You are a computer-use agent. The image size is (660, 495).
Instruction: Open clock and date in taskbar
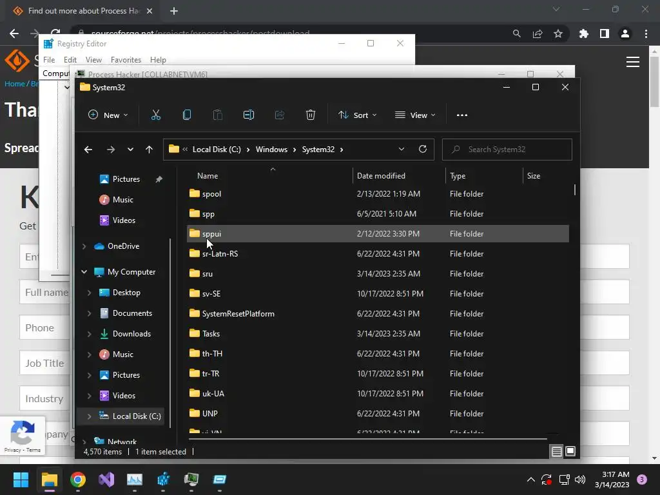(612, 480)
